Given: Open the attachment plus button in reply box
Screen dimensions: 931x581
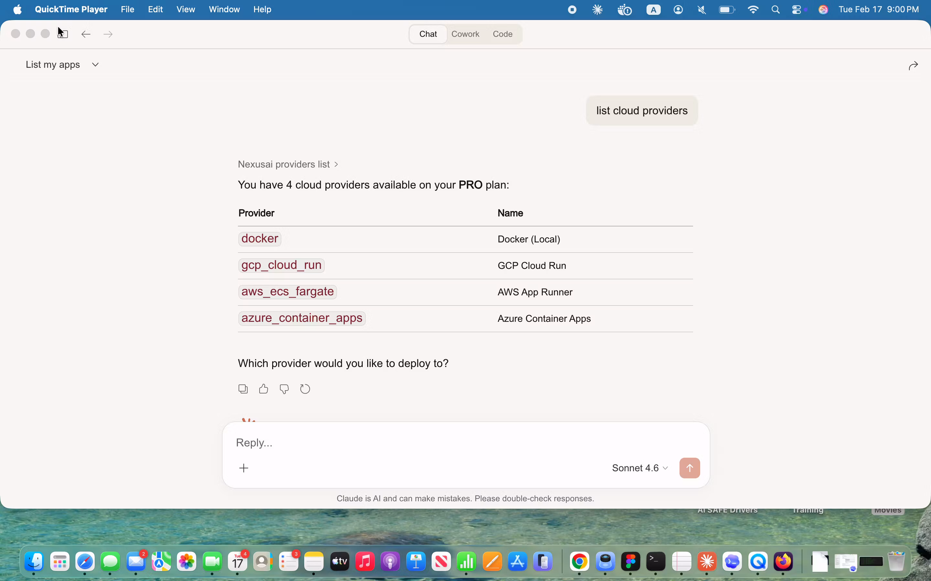Looking at the screenshot, I should pyautogui.click(x=244, y=468).
